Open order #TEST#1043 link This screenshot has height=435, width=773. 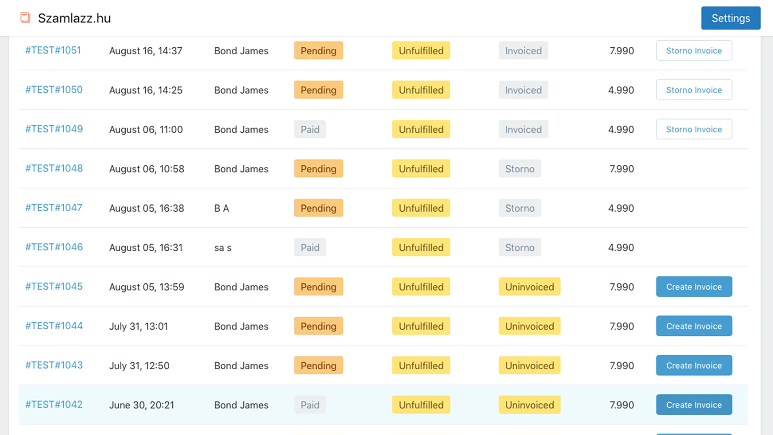pos(54,365)
